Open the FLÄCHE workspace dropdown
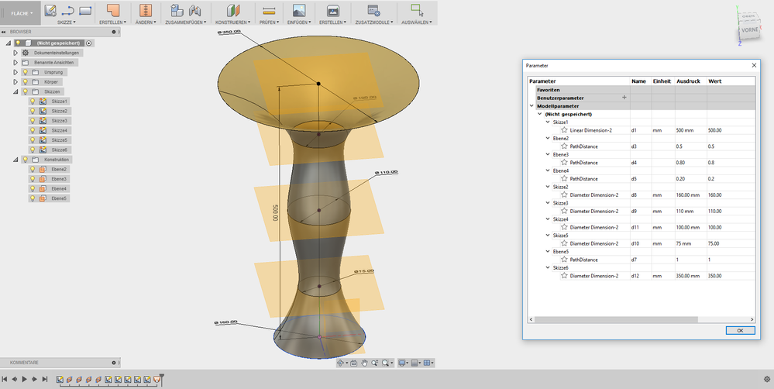The width and height of the screenshot is (774, 389). tap(23, 13)
